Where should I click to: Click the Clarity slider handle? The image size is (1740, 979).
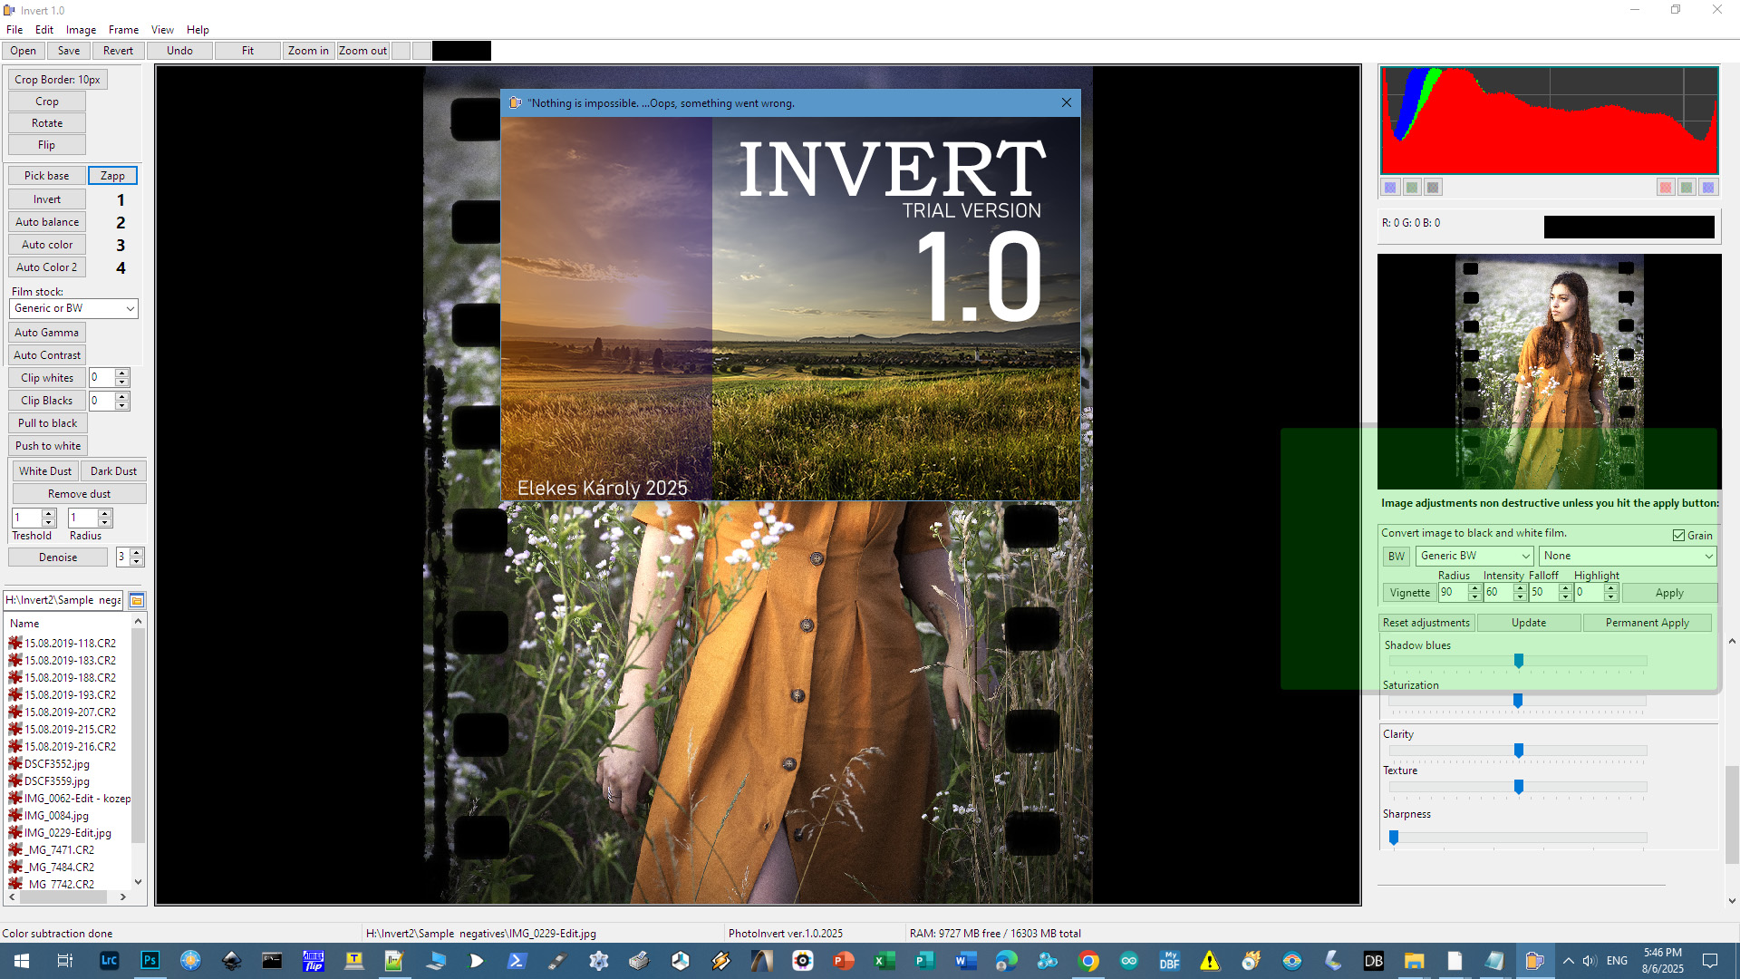(1519, 751)
